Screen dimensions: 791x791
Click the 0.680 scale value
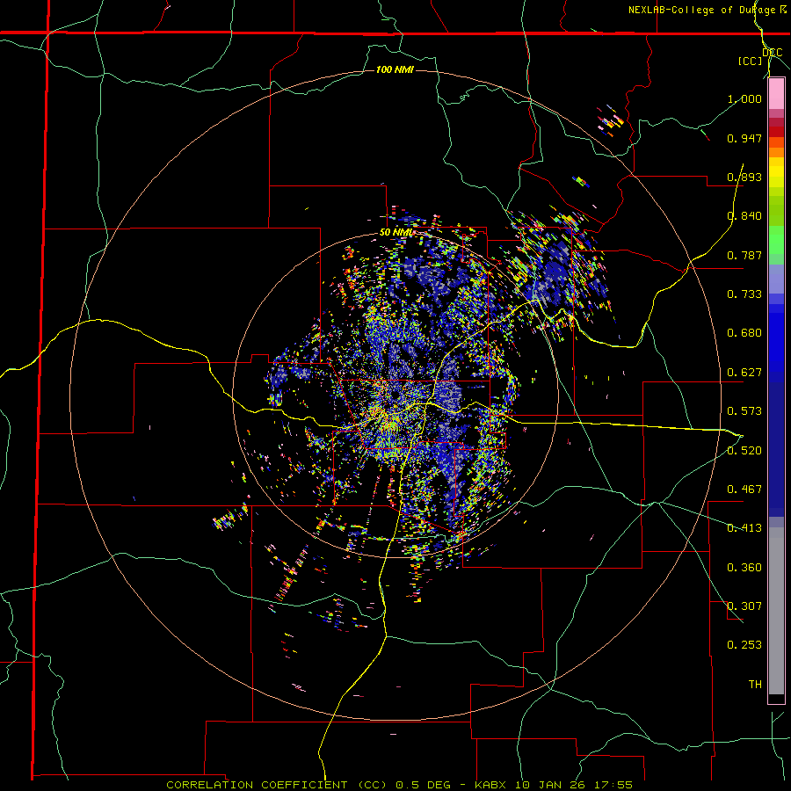(x=744, y=333)
